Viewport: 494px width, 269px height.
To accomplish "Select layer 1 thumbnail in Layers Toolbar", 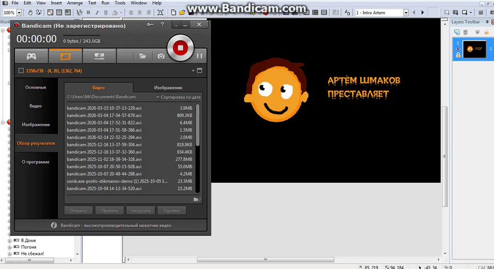I will pyautogui.click(x=474, y=49).
